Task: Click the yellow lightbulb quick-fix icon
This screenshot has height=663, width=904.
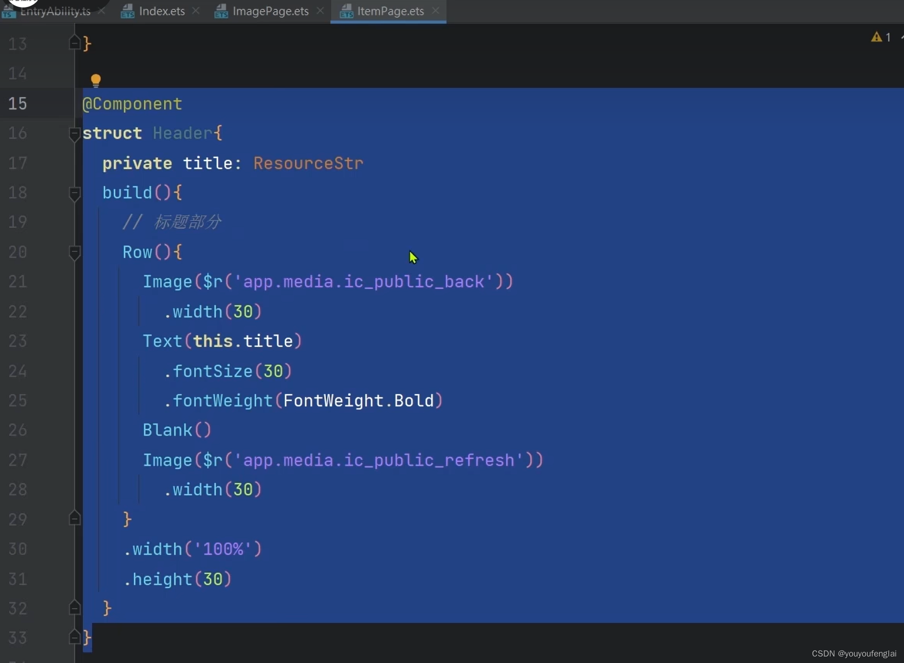Action: click(96, 81)
